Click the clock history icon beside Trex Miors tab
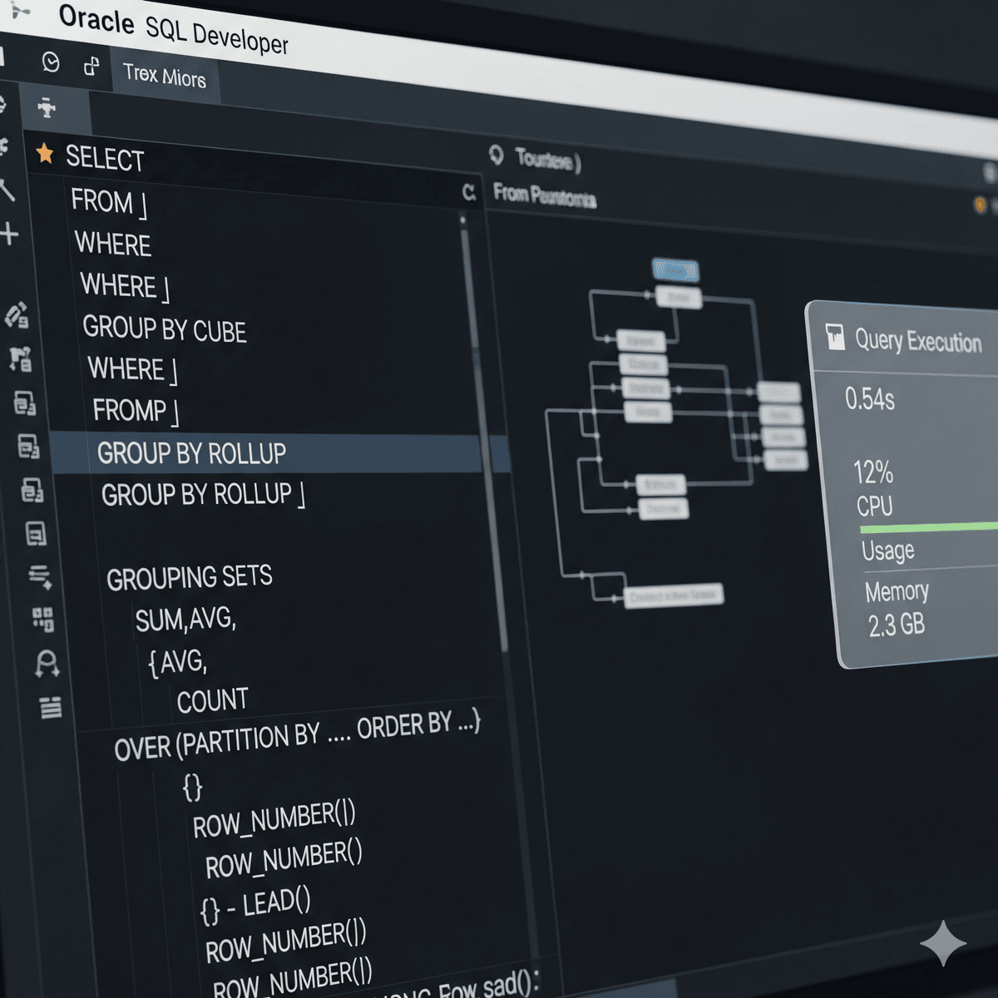 [x=51, y=62]
